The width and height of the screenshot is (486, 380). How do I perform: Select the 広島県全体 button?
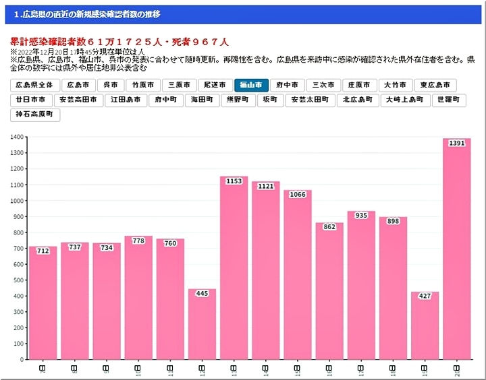[x=34, y=86]
